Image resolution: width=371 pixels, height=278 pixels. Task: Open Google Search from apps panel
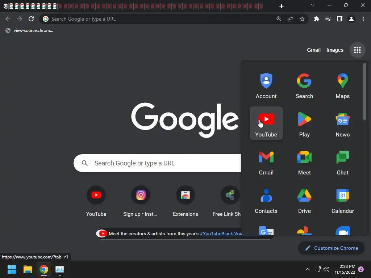304,85
